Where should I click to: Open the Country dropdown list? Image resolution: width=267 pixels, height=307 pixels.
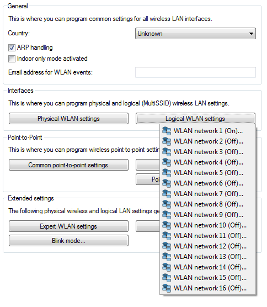click(195, 34)
